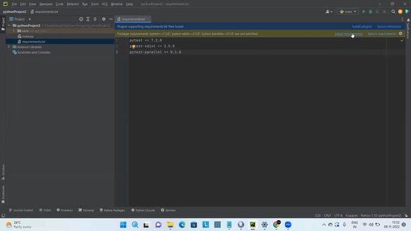Close the requirements.txt editor tab
This screenshot has width=411, height=231.
coord(148,19)
